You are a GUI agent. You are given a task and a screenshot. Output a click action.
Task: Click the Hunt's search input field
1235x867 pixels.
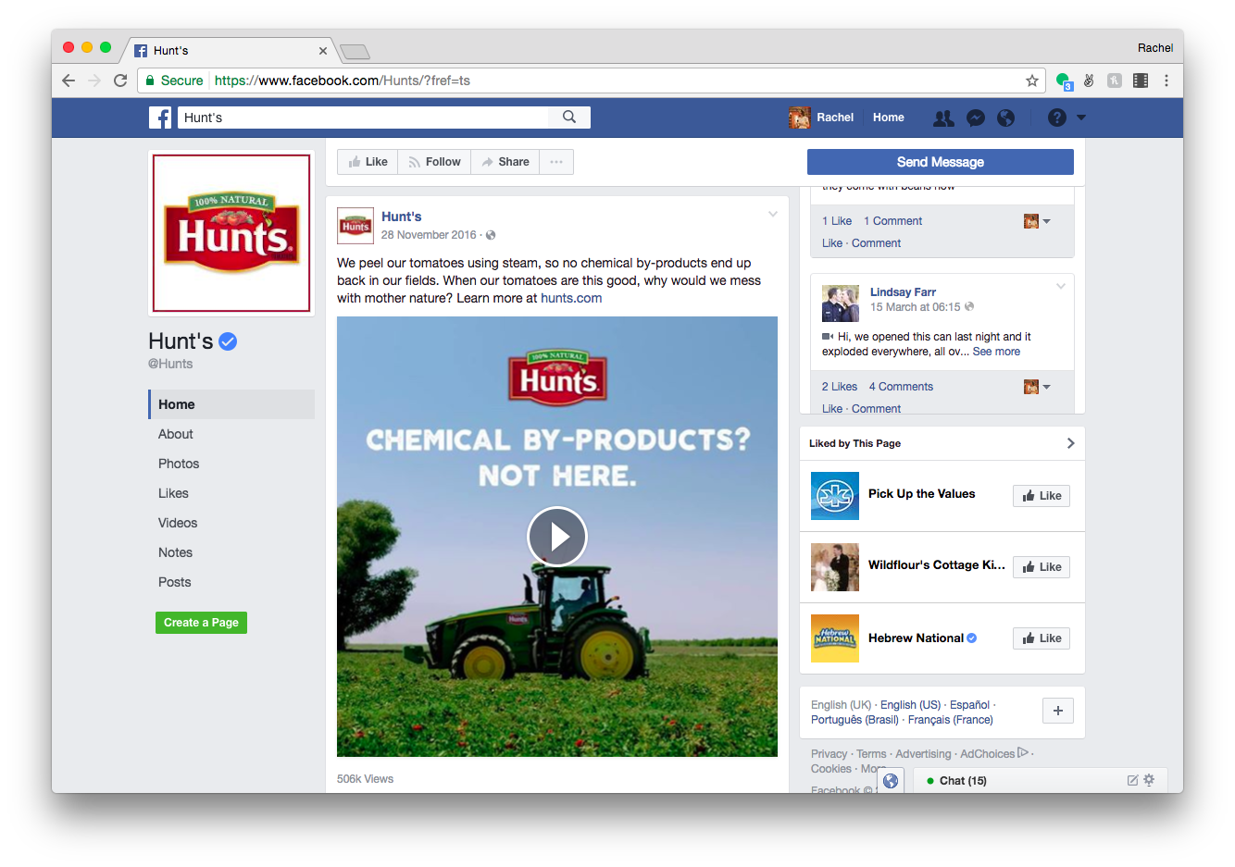coord(364,118)
